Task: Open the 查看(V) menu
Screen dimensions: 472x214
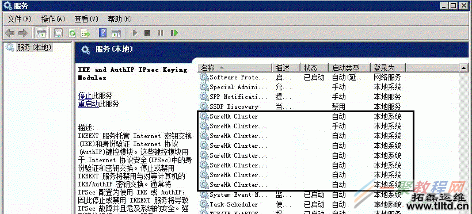Action: [86, 19]
